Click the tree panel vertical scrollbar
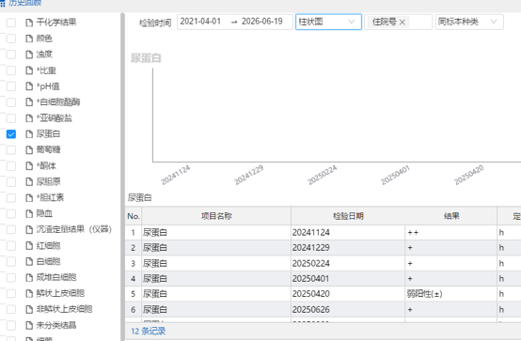Image resolution: width=521 pixels, height=341 pixels. 122,177
